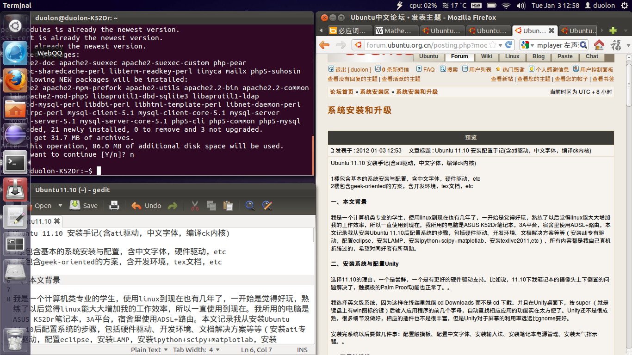Go to Firefox Home page

(599, 45)
